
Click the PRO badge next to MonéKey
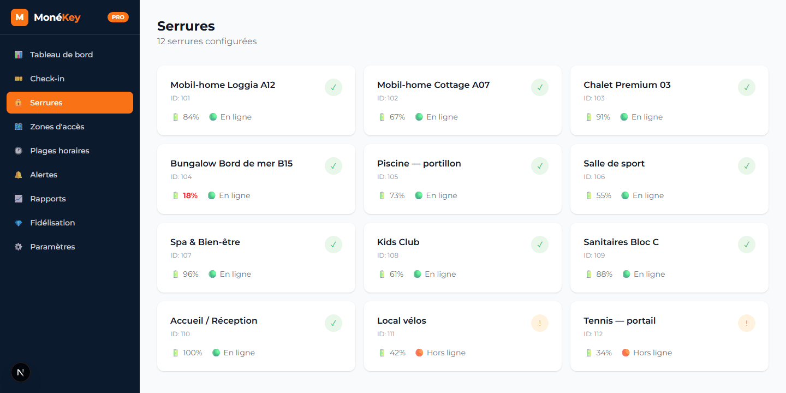pos(118,17)
